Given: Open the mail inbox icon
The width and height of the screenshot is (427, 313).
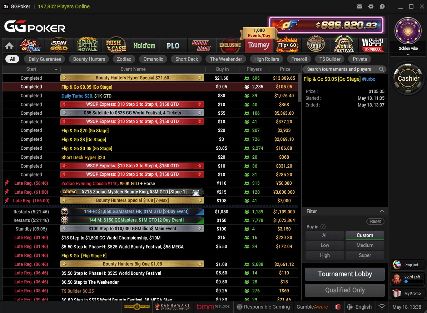Looking at the screenshot, I should 359,6.
